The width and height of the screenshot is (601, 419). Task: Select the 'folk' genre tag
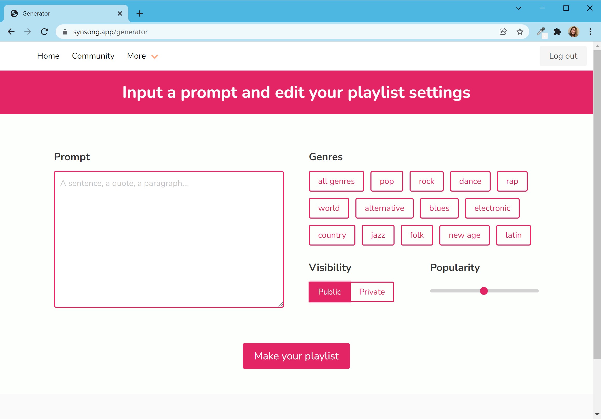(417, 235)
